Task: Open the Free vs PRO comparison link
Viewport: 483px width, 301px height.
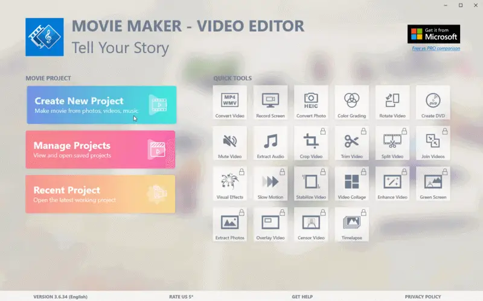Action: (x=436, y=48)
